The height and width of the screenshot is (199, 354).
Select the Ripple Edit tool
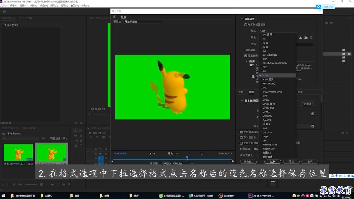[76, 136]
